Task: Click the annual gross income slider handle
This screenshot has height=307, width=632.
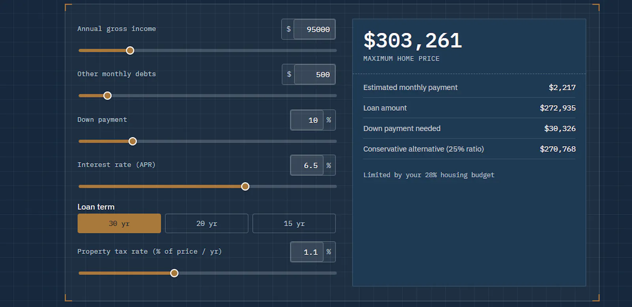Action: pos(130,50)
